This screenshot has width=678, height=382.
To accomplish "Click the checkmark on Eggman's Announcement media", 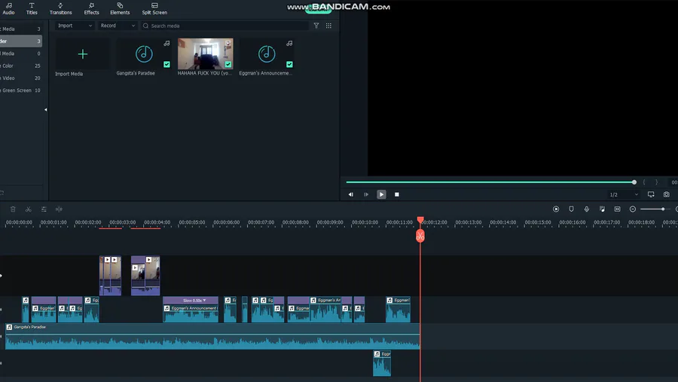I will pyautogui.click(x=289, y=65).
